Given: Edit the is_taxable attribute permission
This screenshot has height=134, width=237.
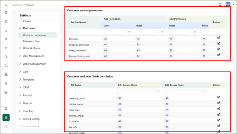Looking at the screenshot, I should pos(219,120).
